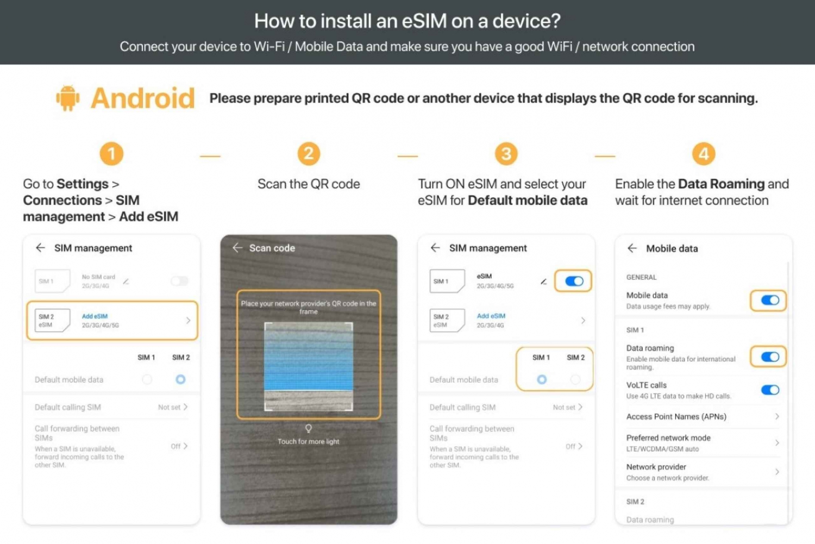Tap Add eSIM link in the highlighted SIM 2 row

pyautogui.click(x=95, y=316)
